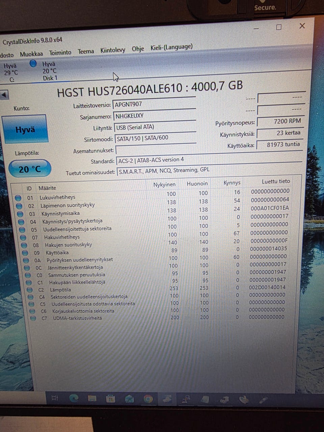Open Task View on the taskbar

55,398
